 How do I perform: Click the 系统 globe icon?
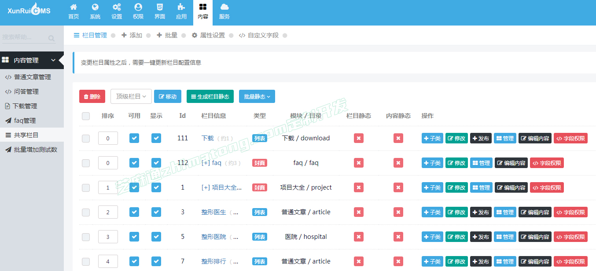coord(95,7)
